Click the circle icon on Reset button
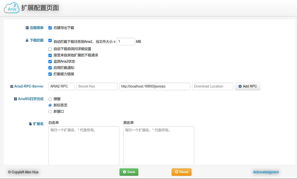 click(x=176, y=172)
